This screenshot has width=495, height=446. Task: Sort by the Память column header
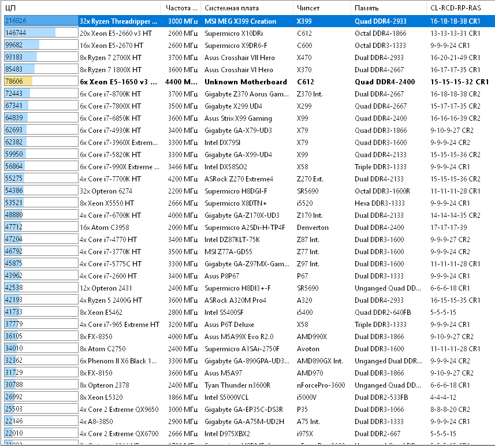coord(388,8)
